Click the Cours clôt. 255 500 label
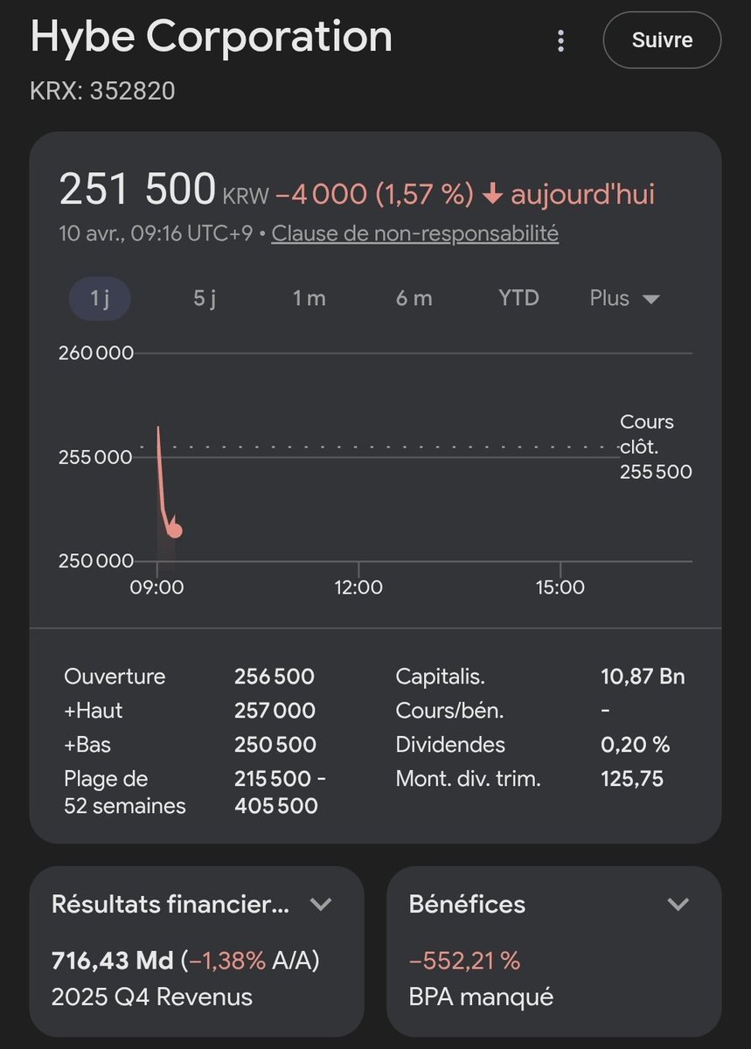 click(656, 447)
